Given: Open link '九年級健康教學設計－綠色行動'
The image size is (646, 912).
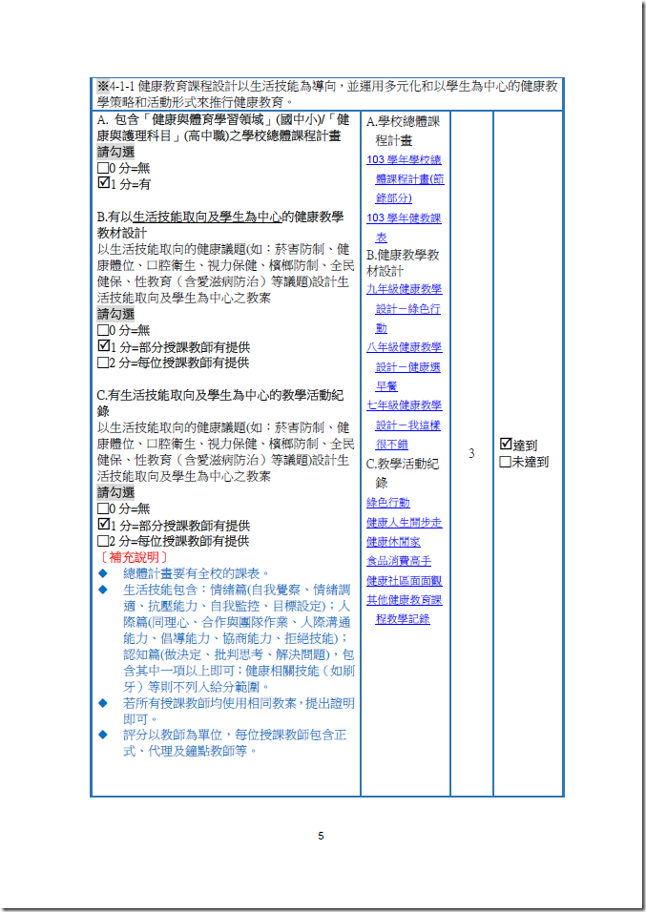Looking at the screenshot, I should pos(404,308).
